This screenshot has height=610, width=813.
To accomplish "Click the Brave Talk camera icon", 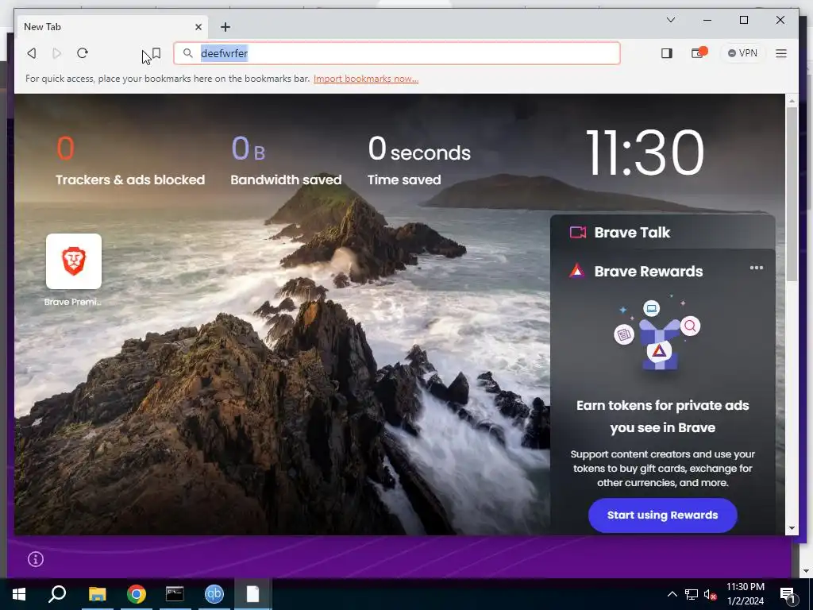I will point(578,233).
